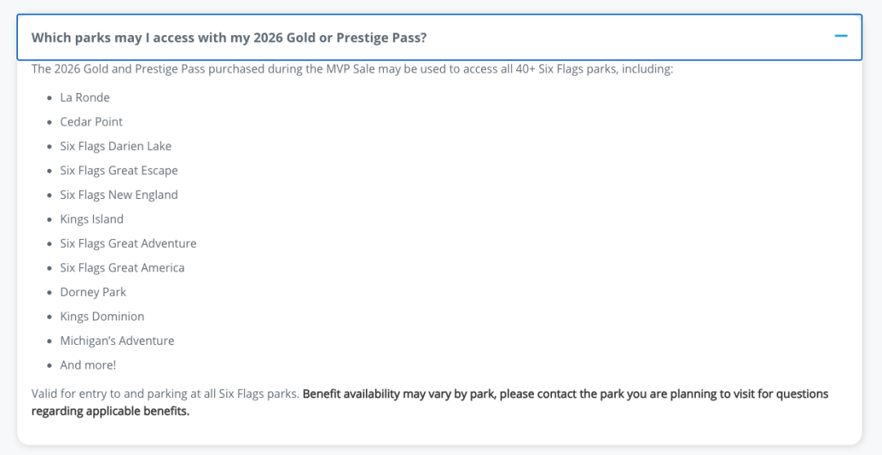Click Six Flags Great Adventure entry

128,243
